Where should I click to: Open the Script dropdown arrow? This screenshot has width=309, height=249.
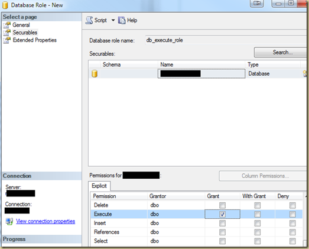(x=113, y=20)
